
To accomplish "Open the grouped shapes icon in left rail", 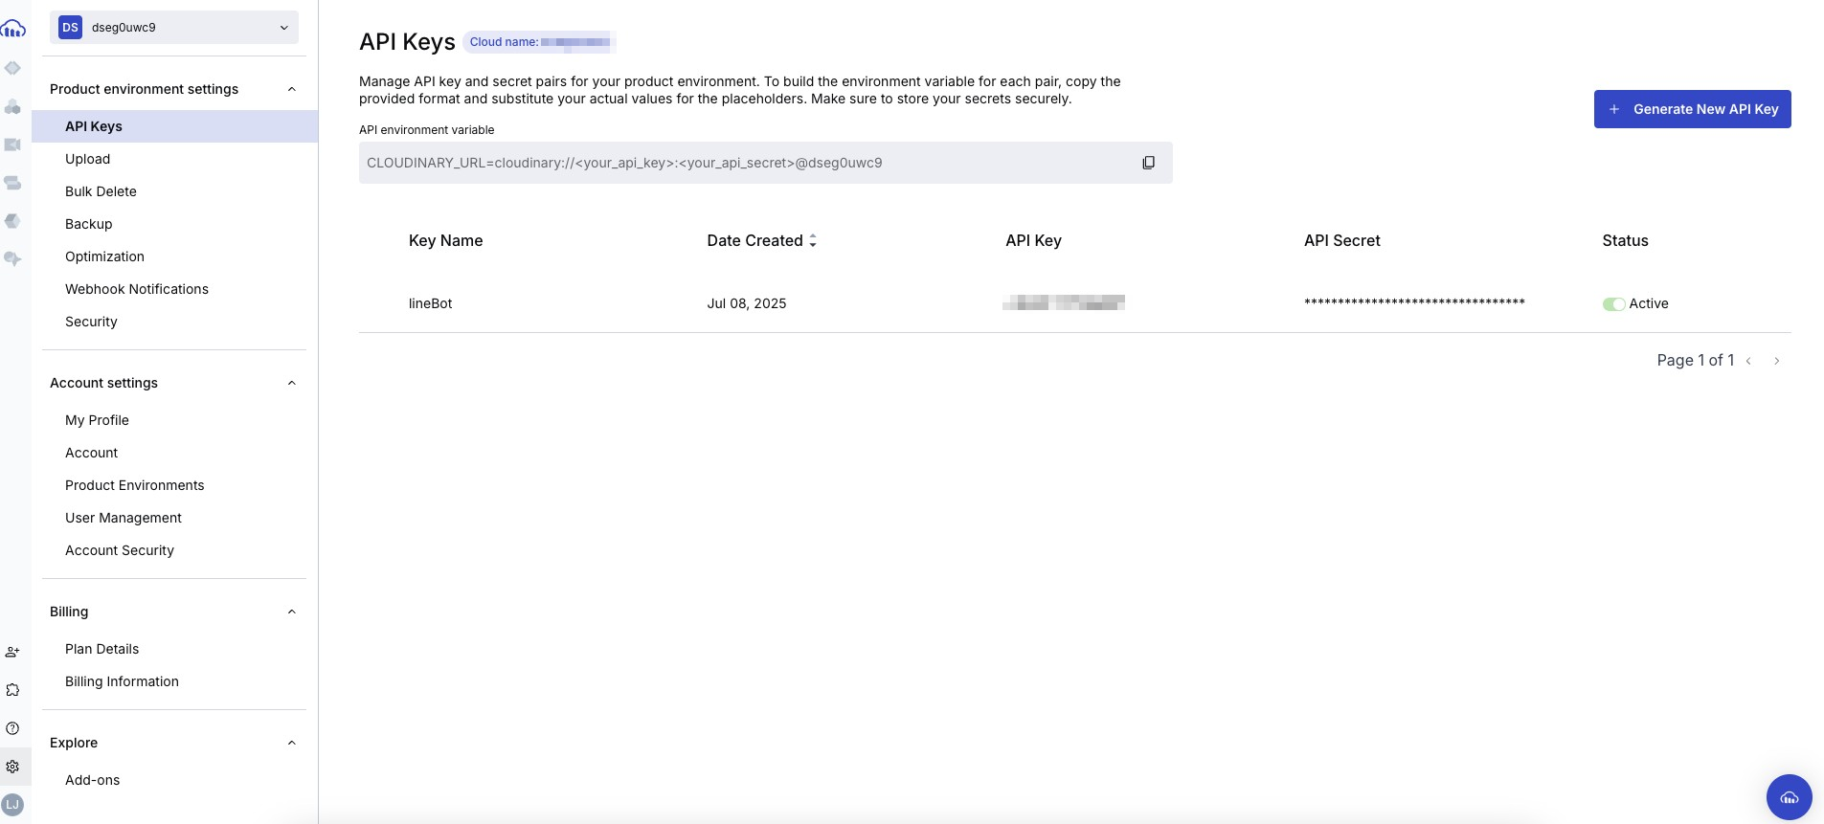I will point(12,106).
